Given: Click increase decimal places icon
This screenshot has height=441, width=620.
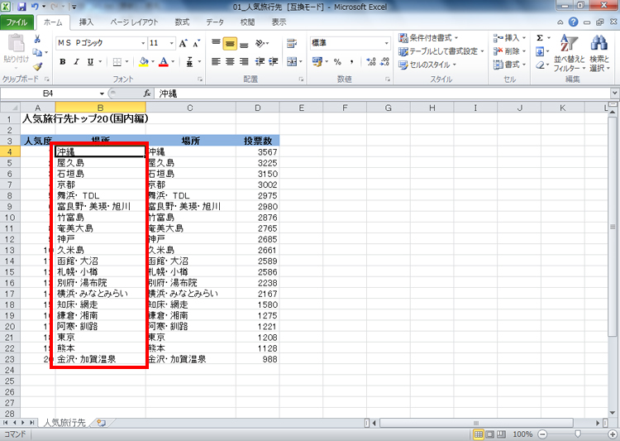Looking at the screenshot, I should point(371,62).
